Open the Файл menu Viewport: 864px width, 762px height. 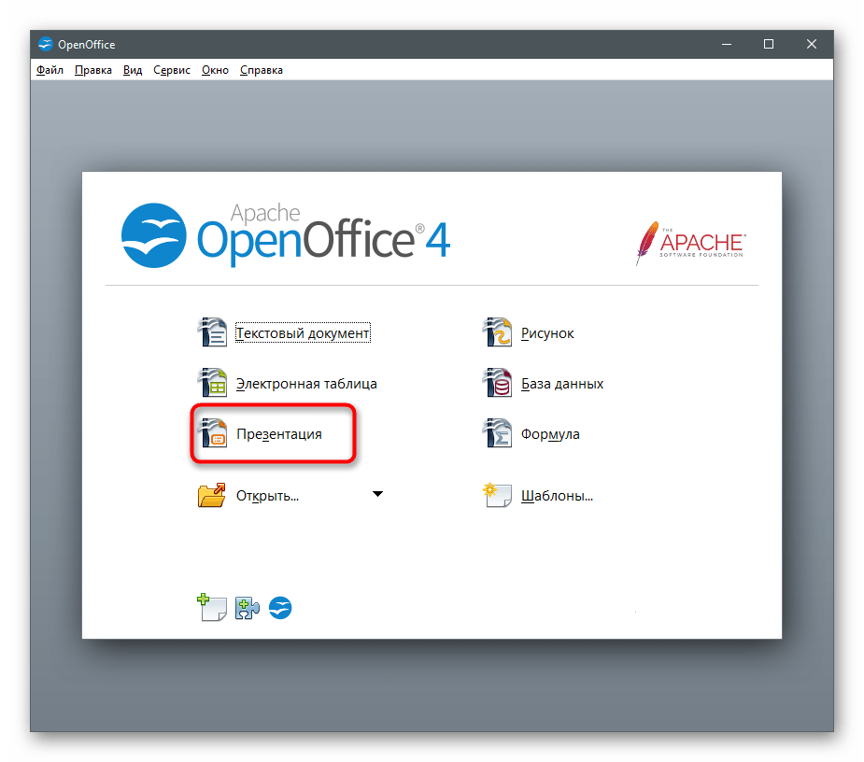[50, 70]
